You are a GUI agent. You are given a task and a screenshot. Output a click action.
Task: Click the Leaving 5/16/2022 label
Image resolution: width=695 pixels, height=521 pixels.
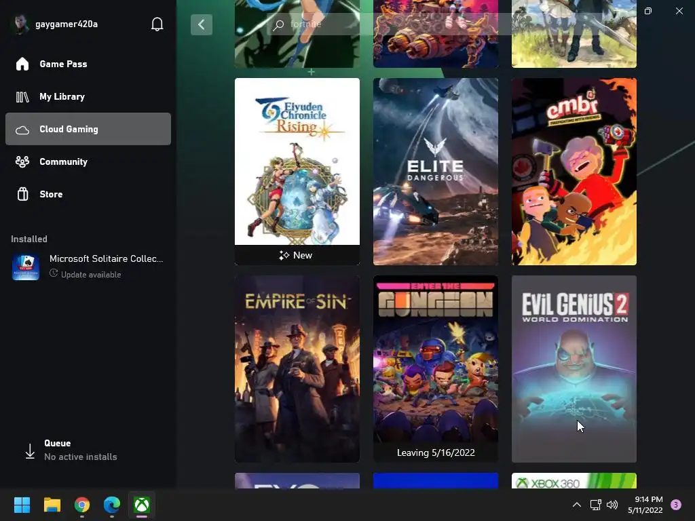(x=436, y=452)
